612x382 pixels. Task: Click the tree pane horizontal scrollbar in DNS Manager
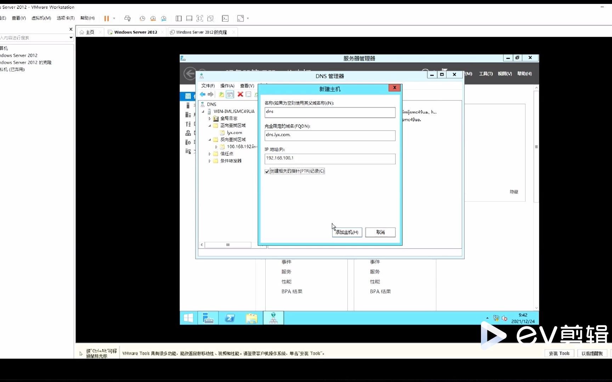click(228, 245)
